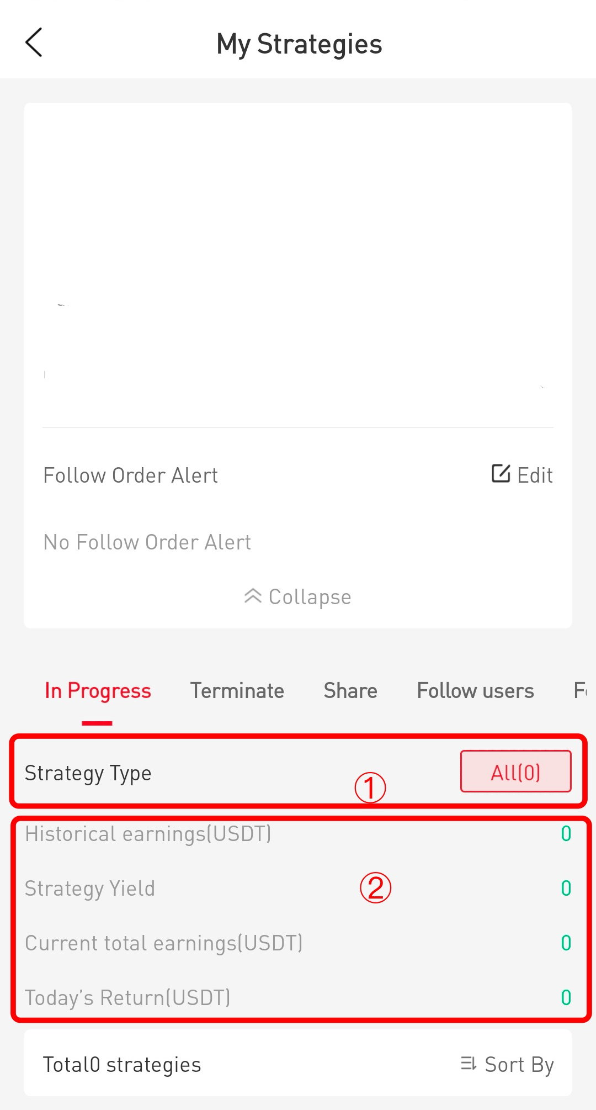The height and width of the screenshot is (1110, 596).
Task: Tap the Today's Return(USDT) label
Action: tap(127, 998)
